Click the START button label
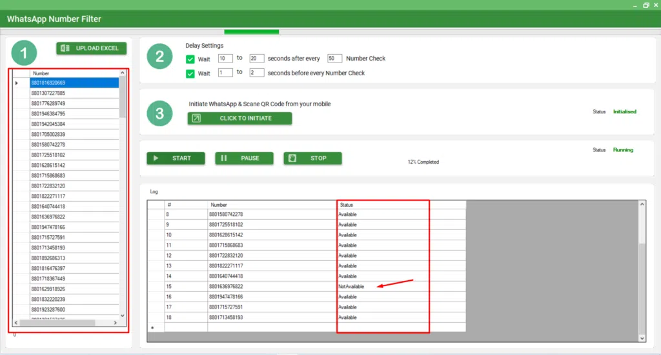The image size is (661, 355). pyautogui.click(x=181, y=158)
